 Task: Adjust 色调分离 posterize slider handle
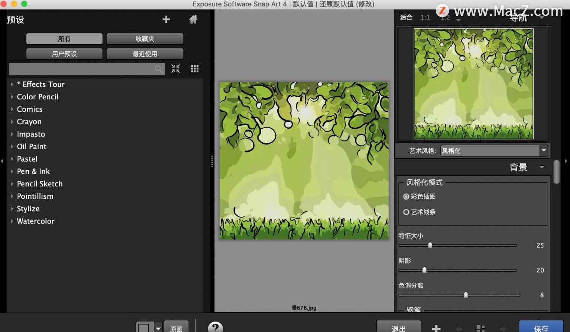466,295
